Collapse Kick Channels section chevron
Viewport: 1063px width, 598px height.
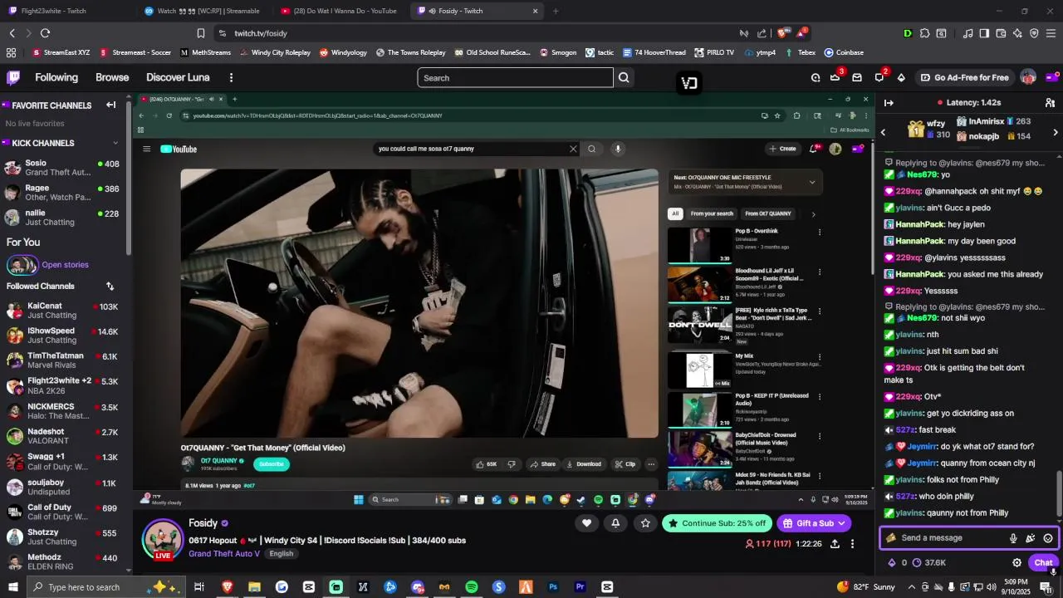(115, 143)
